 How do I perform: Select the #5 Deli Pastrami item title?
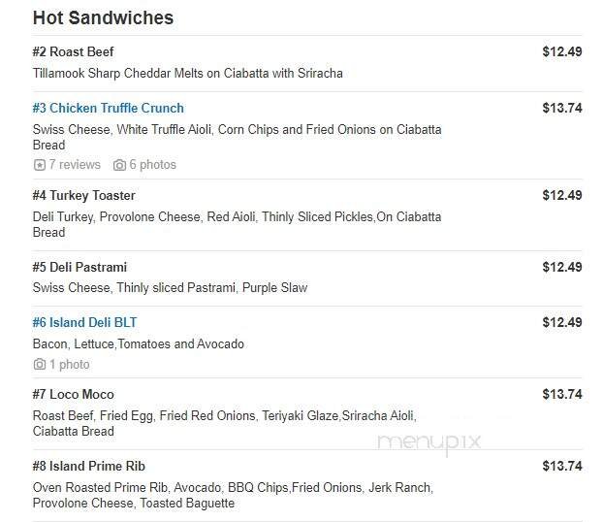[x=79, y=267]
